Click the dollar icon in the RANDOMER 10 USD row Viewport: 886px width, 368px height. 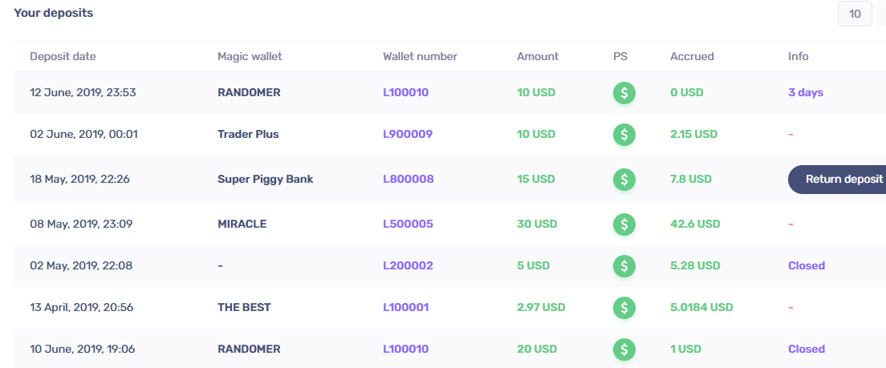(x=624, y=92)
